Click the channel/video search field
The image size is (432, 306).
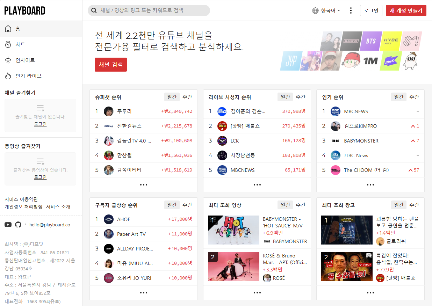click(149, 10)
